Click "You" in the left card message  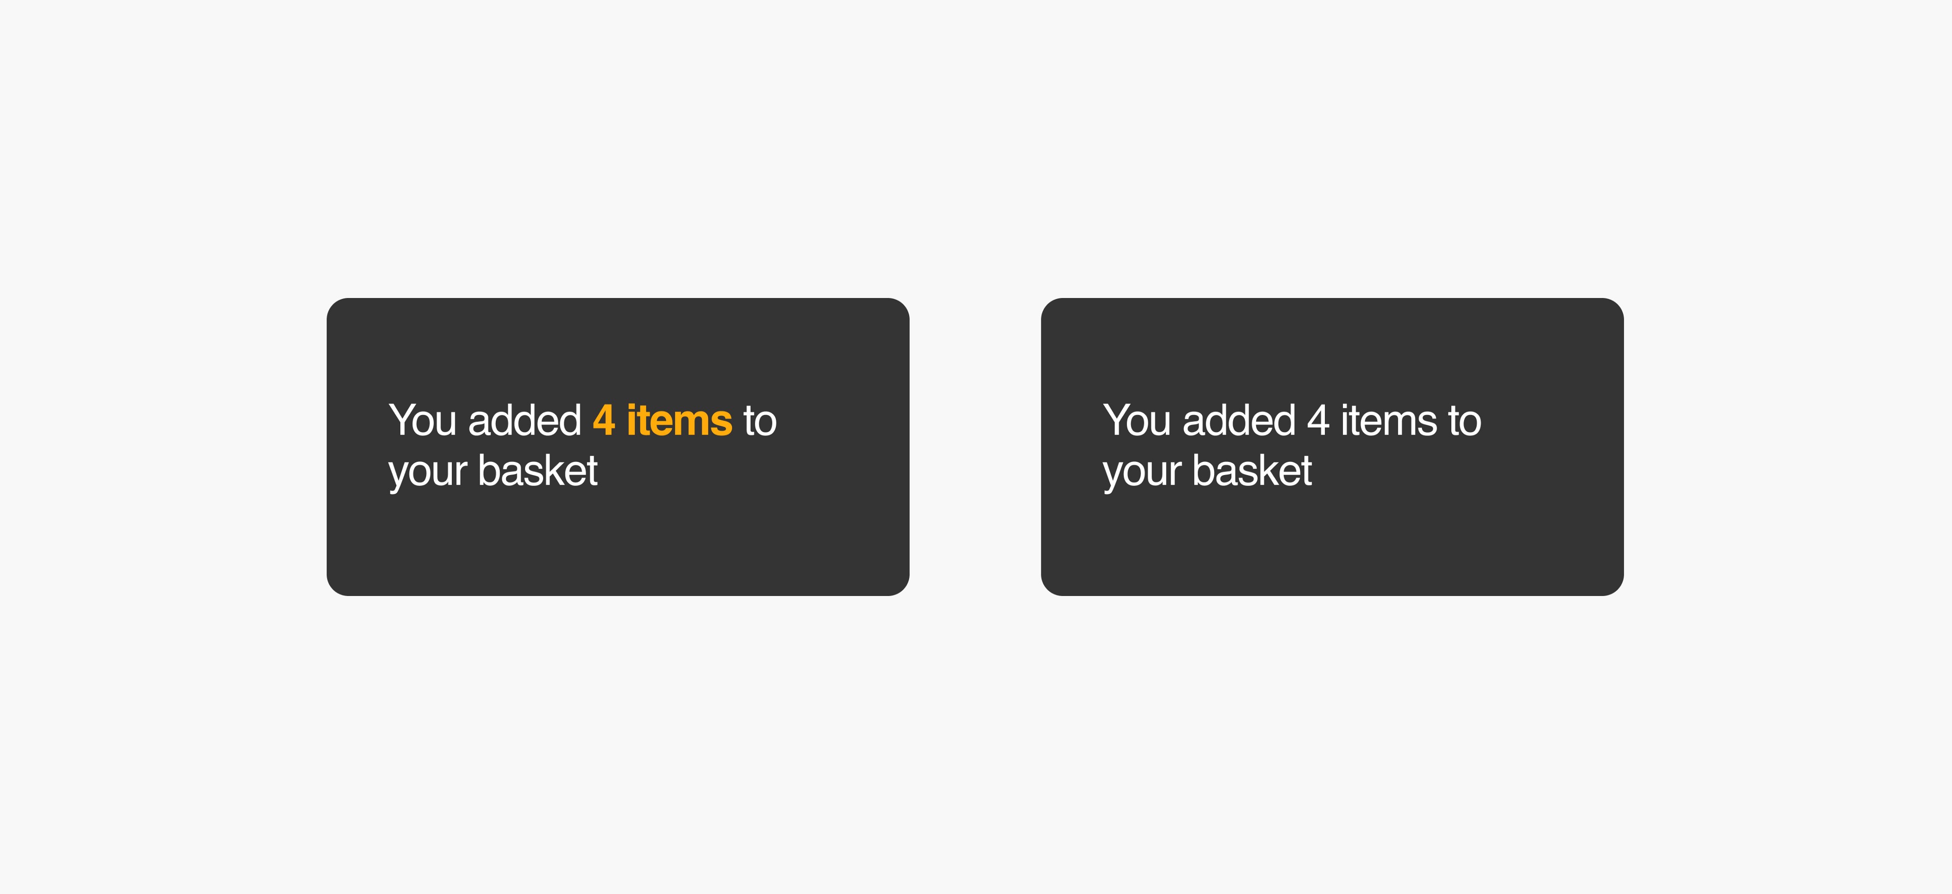click(422, 420)
